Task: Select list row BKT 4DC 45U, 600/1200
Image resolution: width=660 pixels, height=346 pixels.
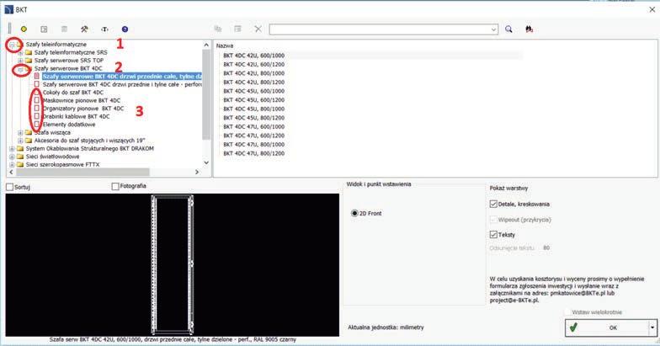Action: 254,99
